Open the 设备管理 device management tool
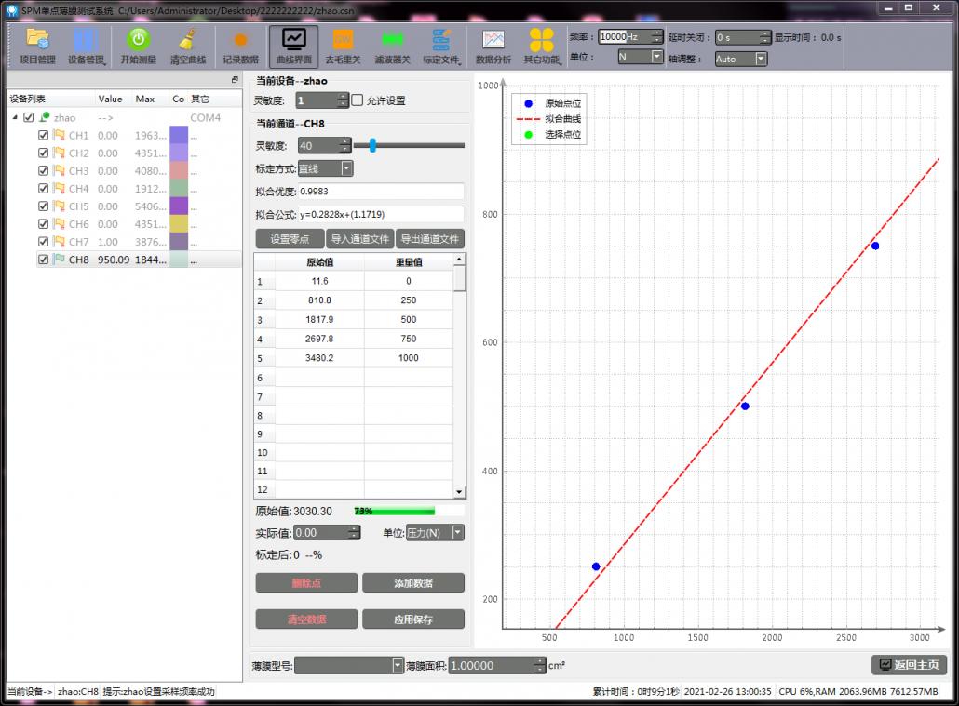Image resolution: width=959 pixels, height=706 pixels. tap(87, 47)
